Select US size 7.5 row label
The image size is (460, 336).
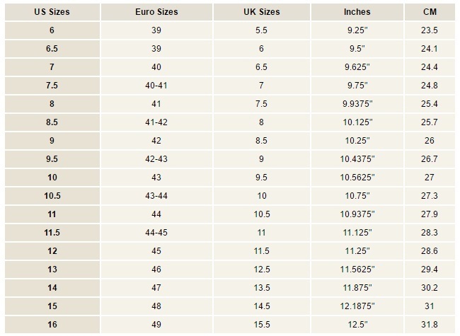(x=53, y=86)
